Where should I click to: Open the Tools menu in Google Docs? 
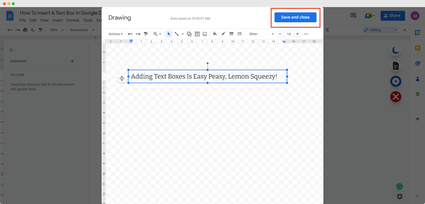(88, 20)
